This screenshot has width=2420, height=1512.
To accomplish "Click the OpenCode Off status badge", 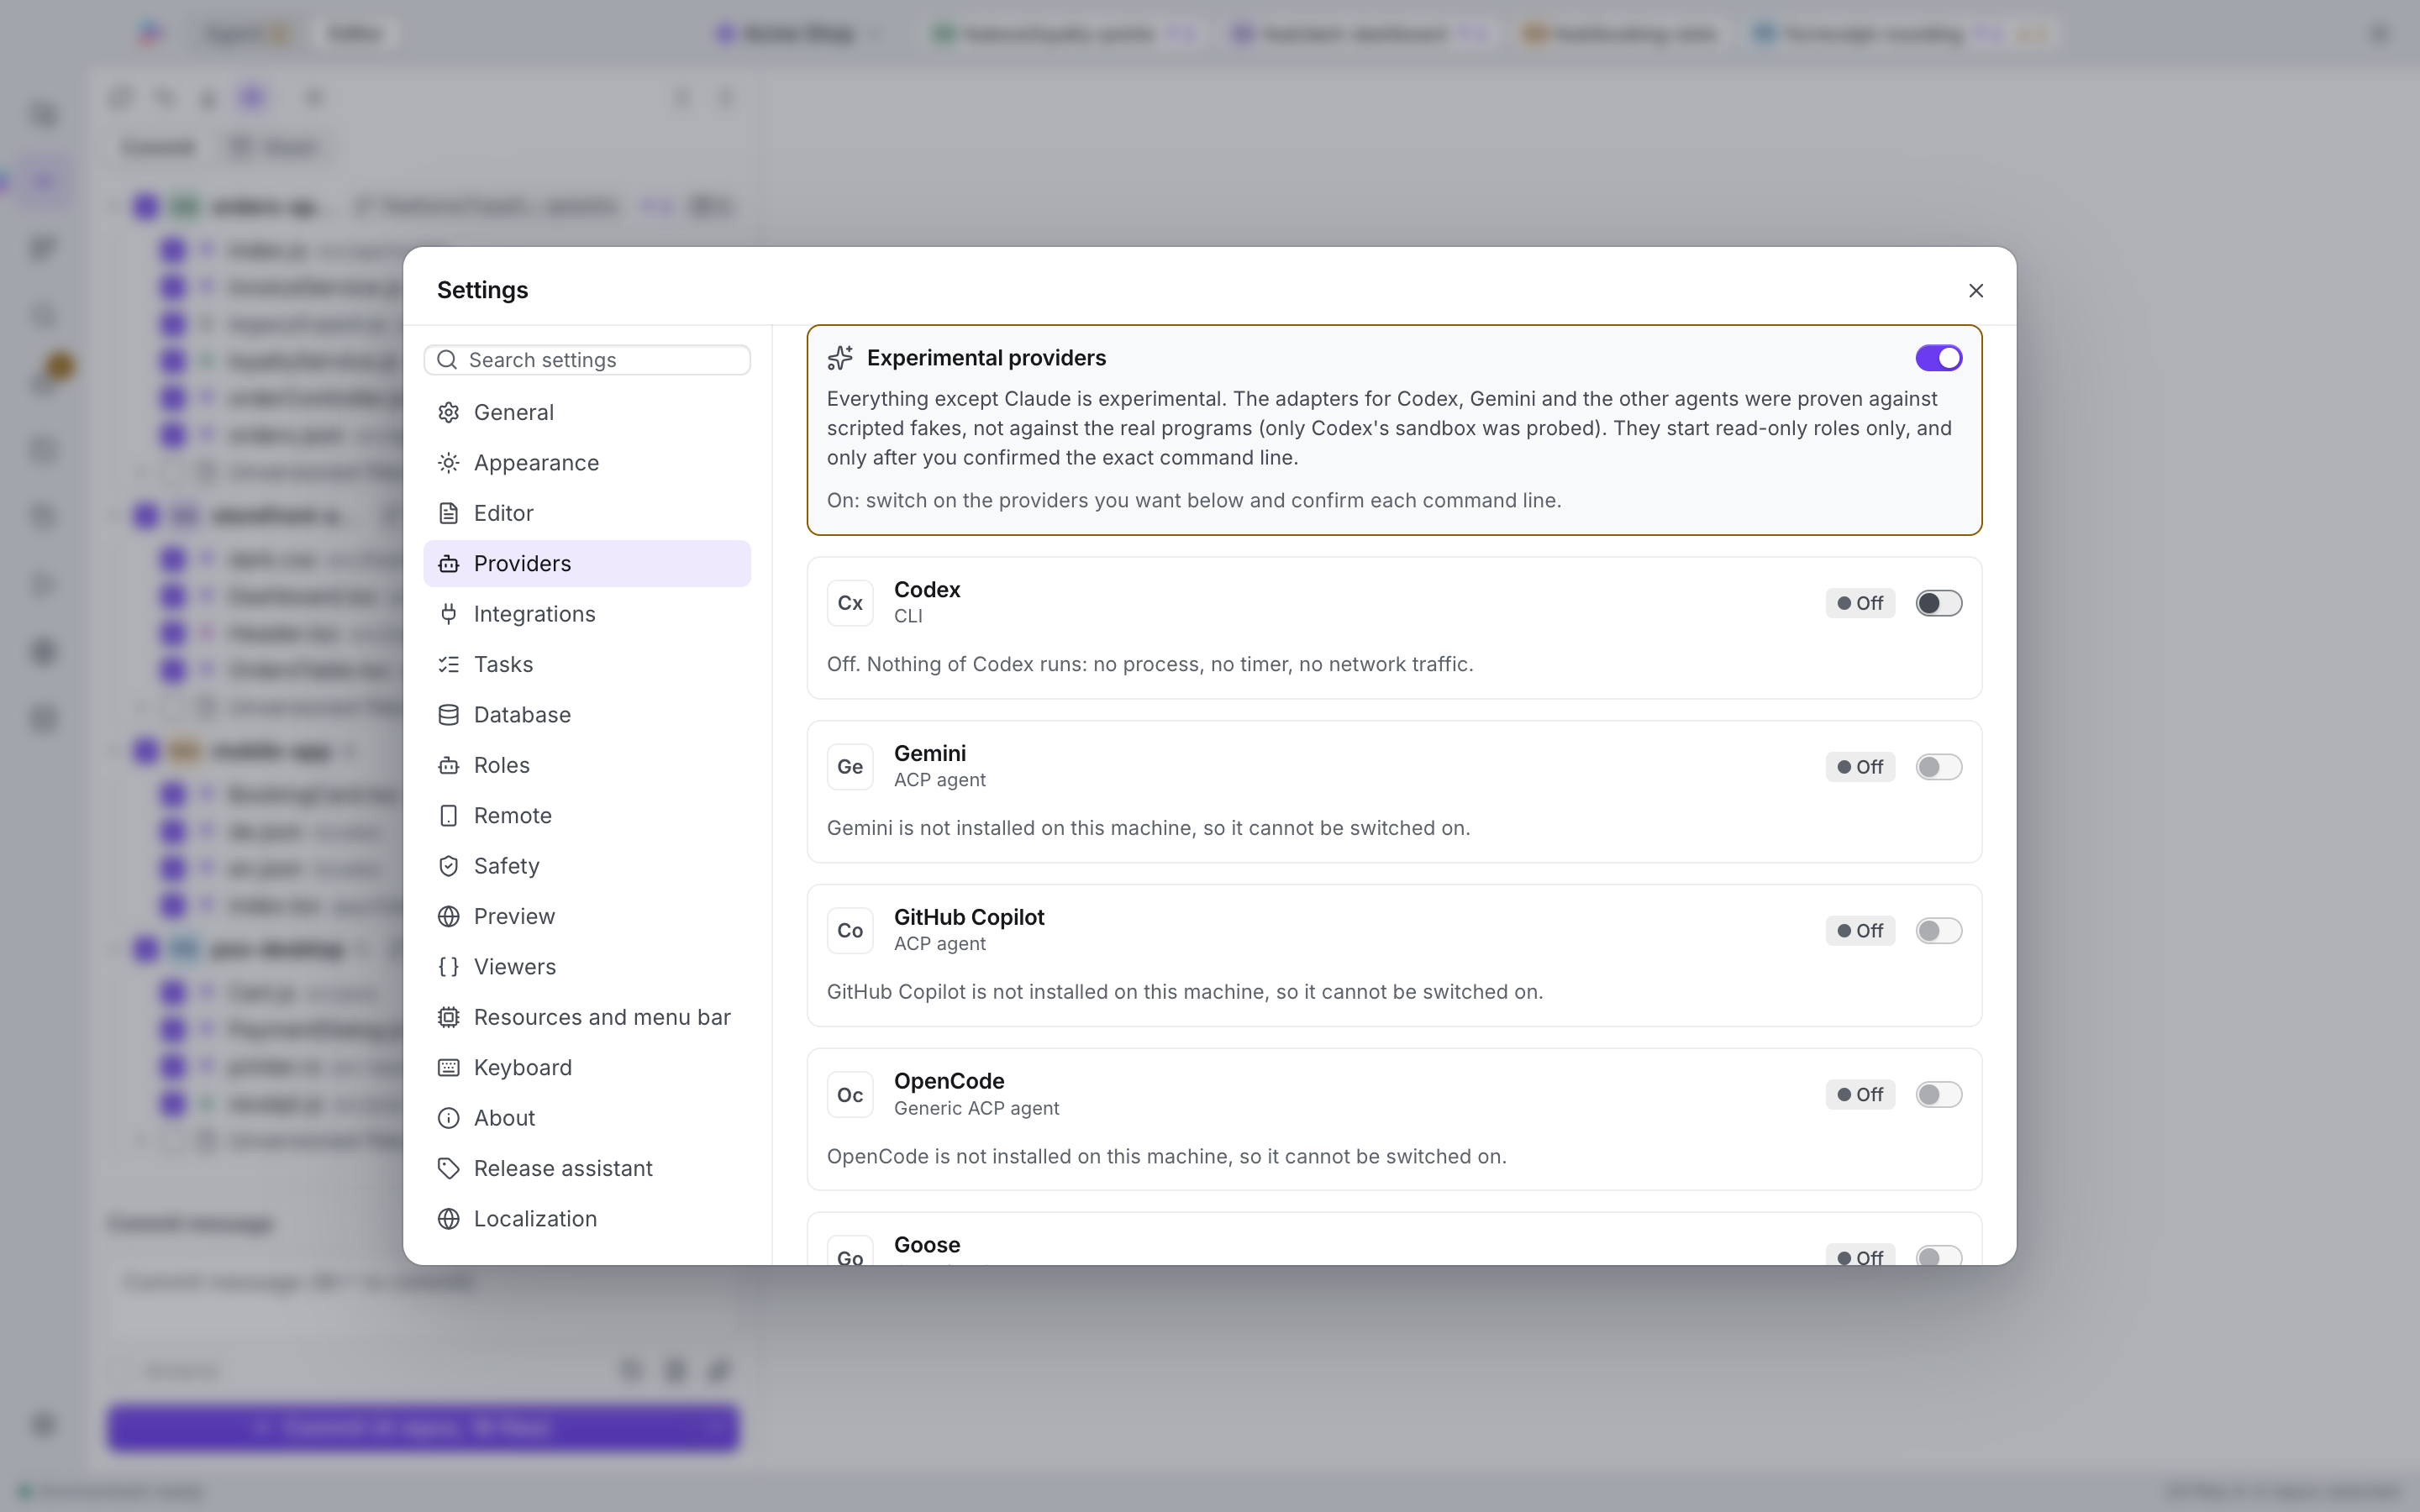I will pos(1860,1095).
